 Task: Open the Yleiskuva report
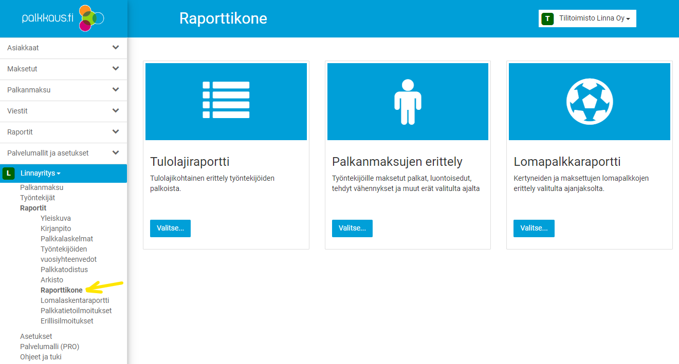coord(56,218)
